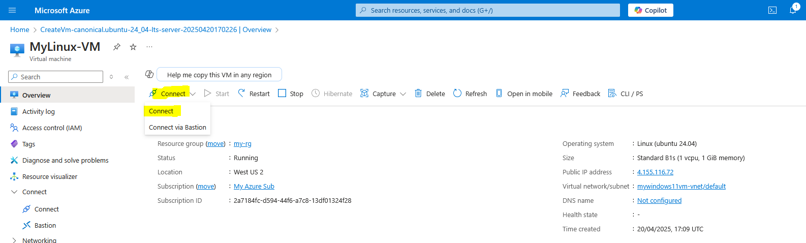Click the Copilot button

click(650, 10)
